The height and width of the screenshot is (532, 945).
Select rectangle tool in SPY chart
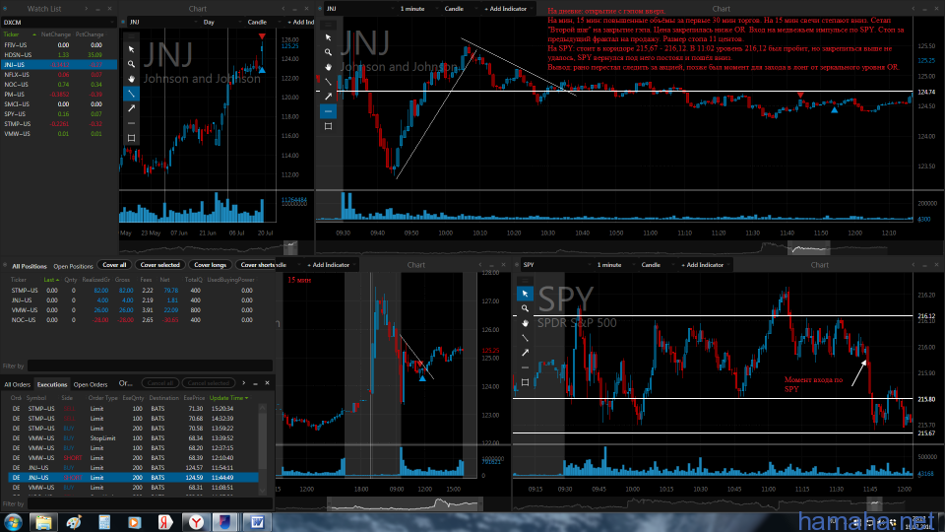pos(525,382)
